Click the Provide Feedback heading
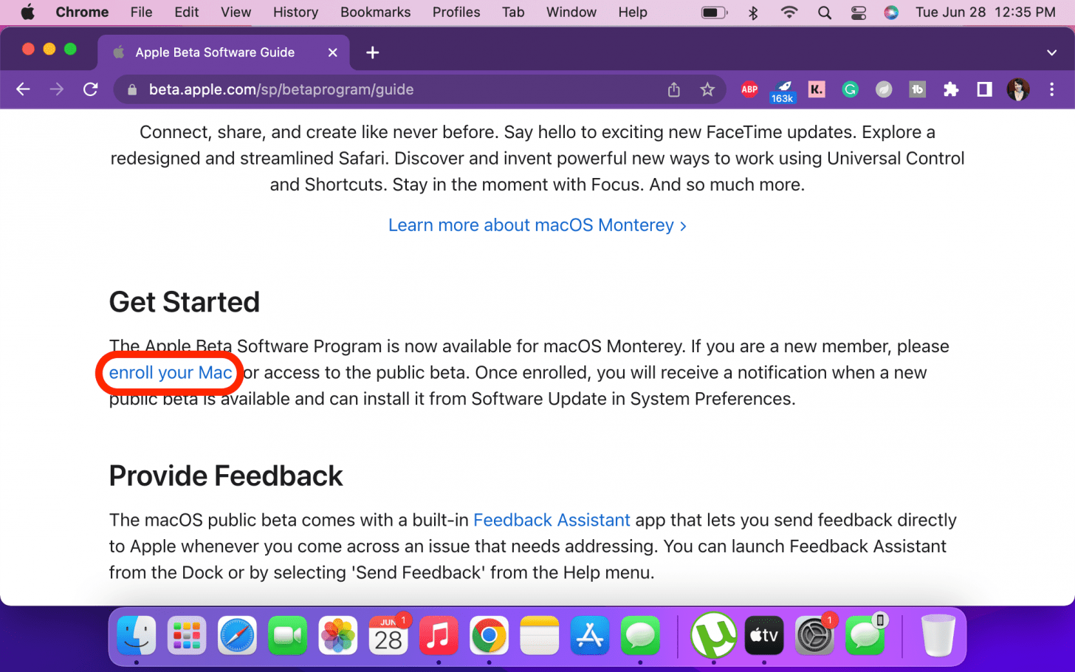This screenshot has height=672, width=1075. click(x=226, y=476)
